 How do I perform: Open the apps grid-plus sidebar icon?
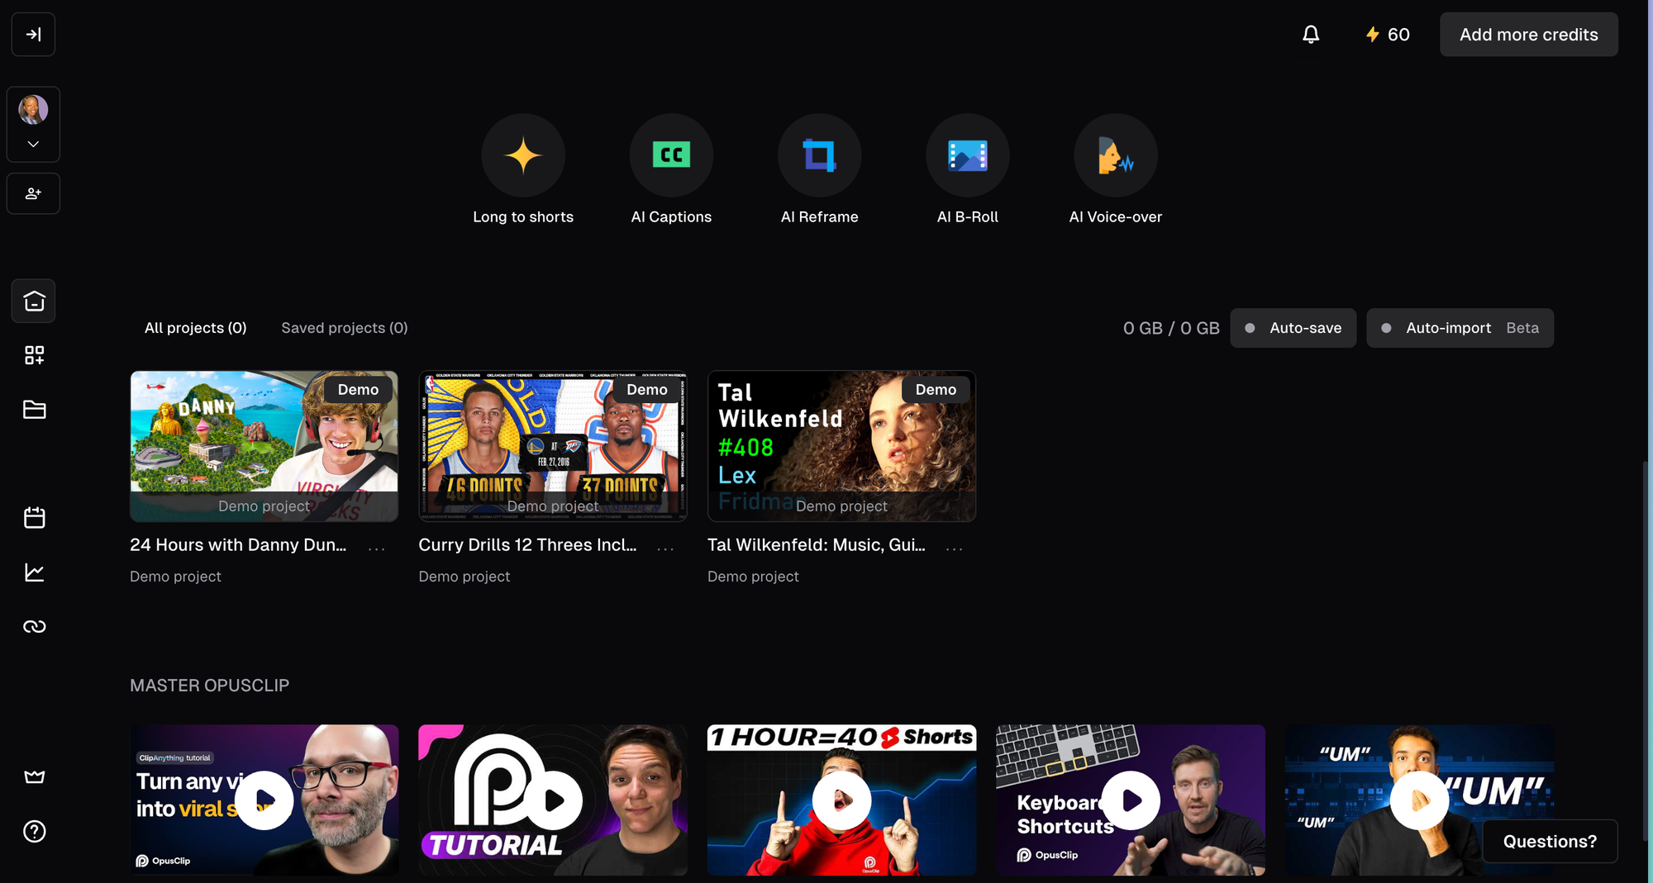pos(34,355)
